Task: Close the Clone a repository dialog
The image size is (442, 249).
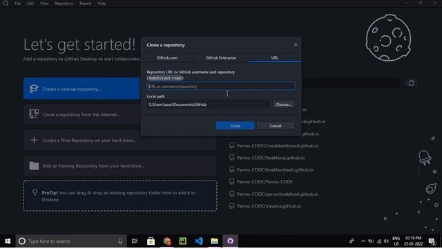Action: (x=296, y=44)
